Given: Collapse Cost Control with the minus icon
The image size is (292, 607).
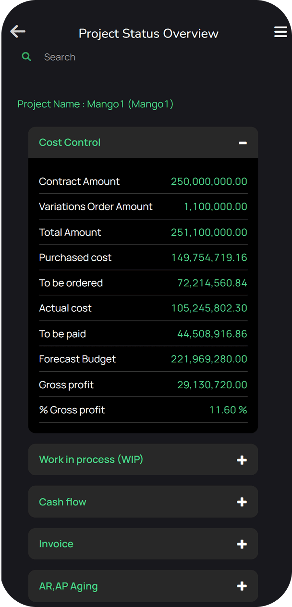Looking at the screenshot, I should 243,143.
